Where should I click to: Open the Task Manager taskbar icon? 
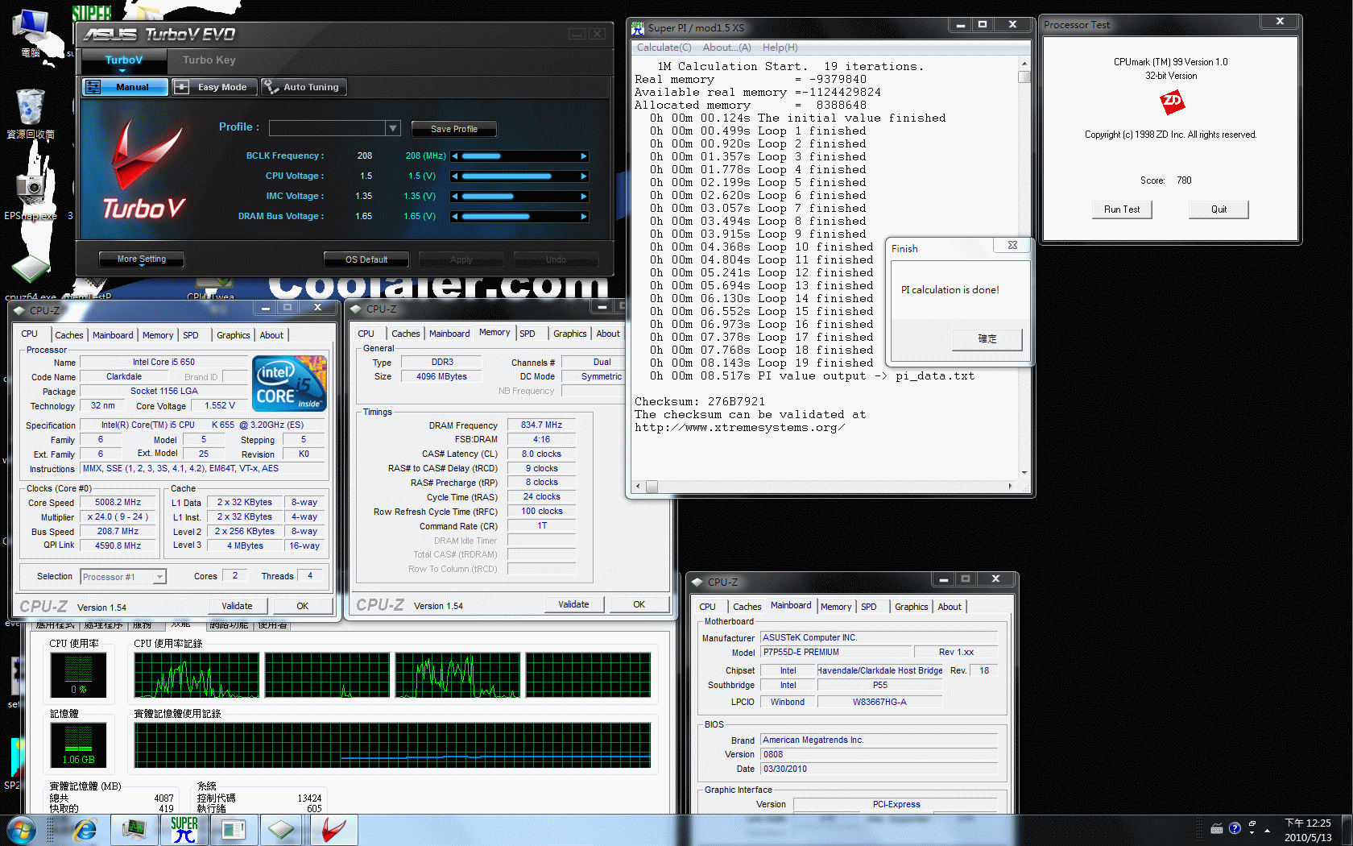pos(134,830)
